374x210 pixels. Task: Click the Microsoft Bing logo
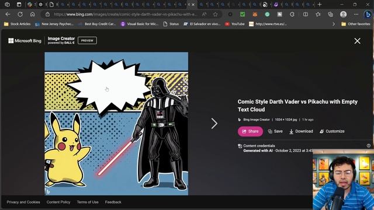point(25,41)
